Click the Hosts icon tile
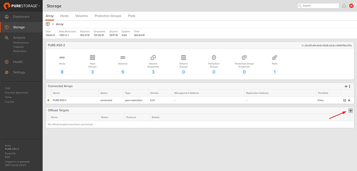Screen dimensions: 357x171 62,57
